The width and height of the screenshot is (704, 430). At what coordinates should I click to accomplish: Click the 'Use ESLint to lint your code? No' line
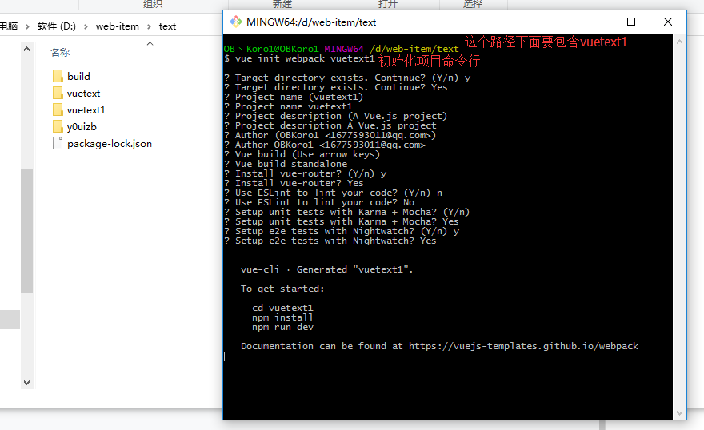319,202
